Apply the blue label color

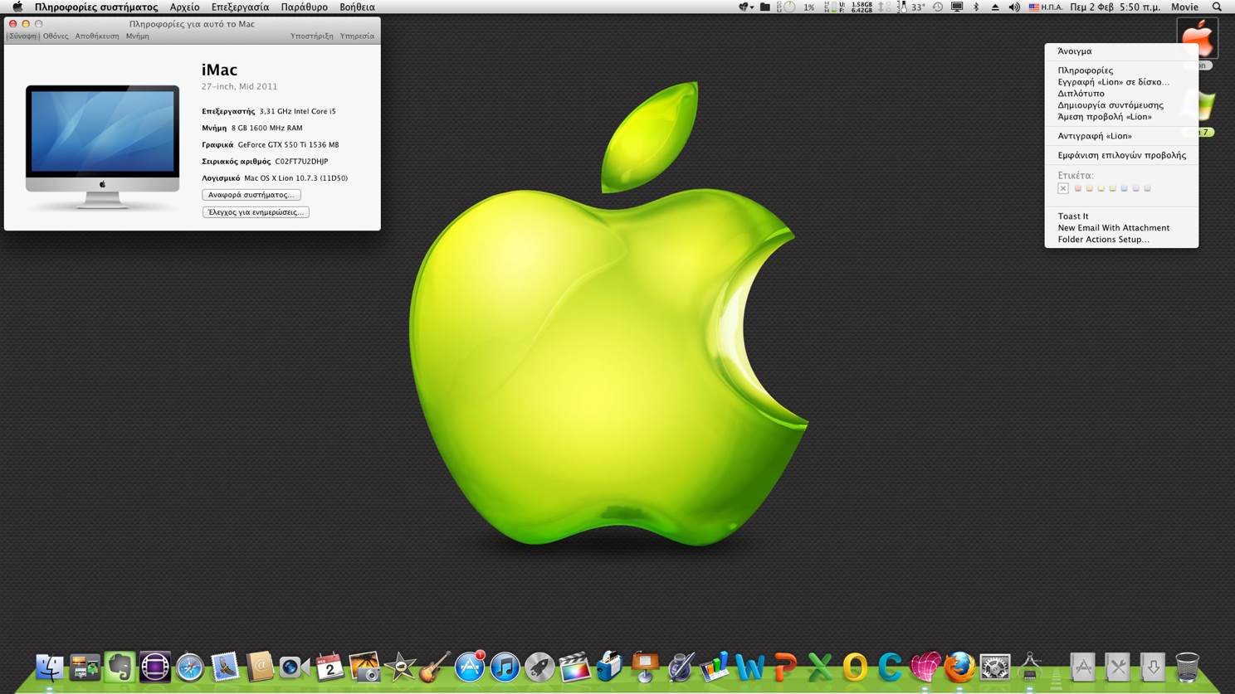click(x=1125, y=188)
